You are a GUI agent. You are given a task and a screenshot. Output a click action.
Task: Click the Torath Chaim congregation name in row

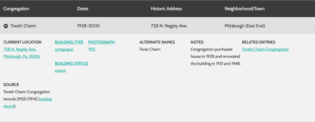coord(23,26)
